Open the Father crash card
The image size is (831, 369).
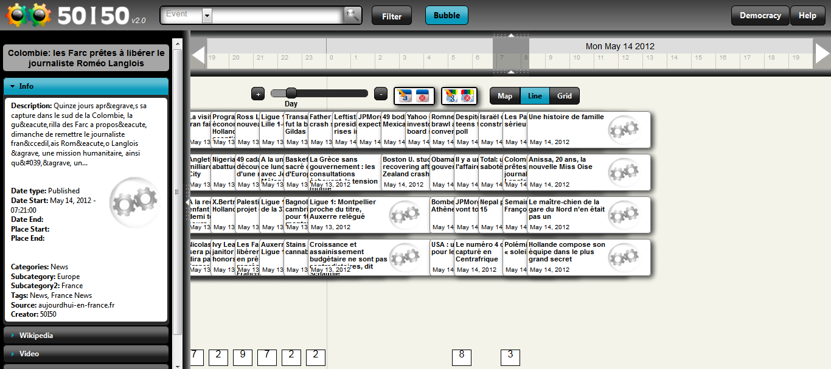[x=320, y=129]
